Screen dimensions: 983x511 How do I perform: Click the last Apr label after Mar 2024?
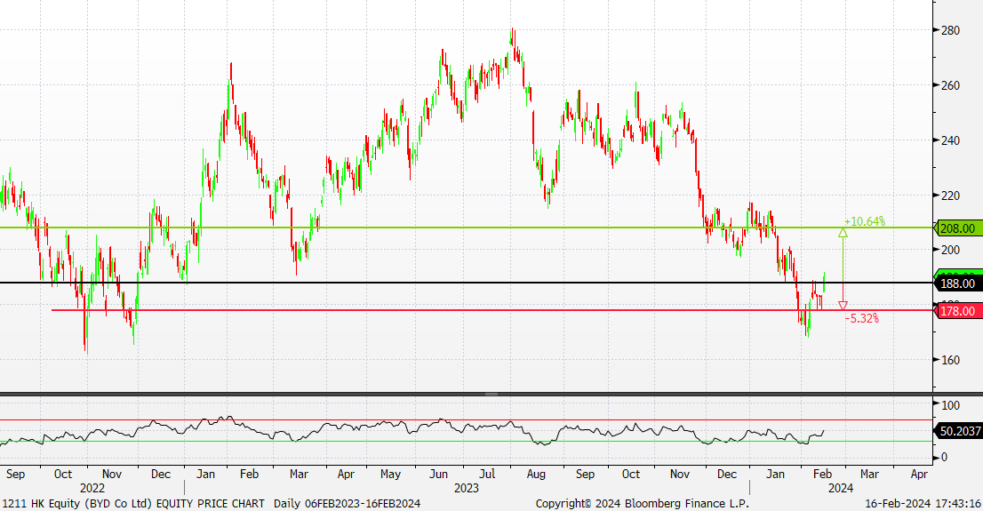point(918,474)
